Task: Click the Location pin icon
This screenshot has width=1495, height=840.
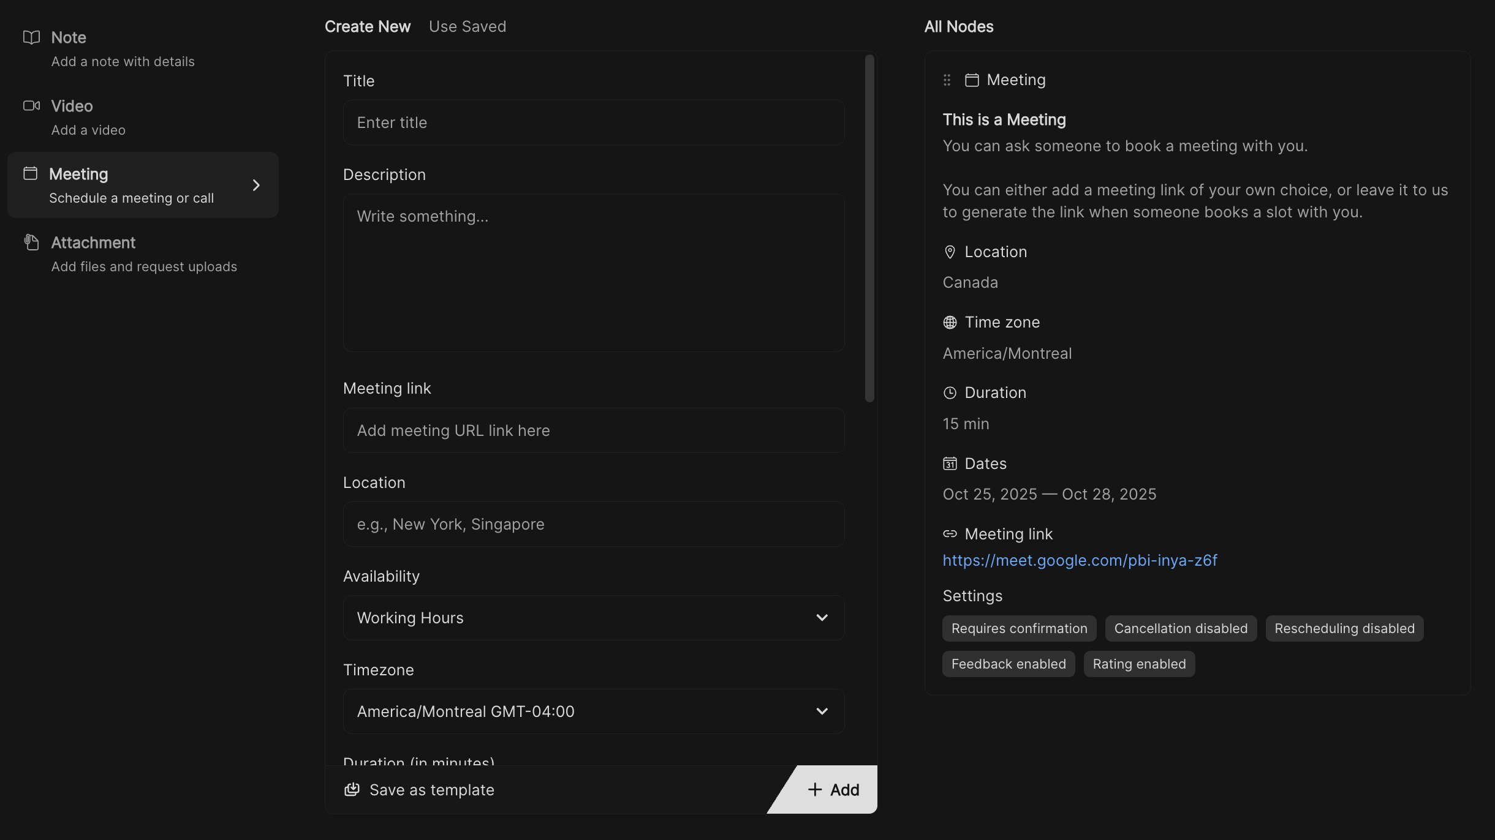Action: coord(950,252)
